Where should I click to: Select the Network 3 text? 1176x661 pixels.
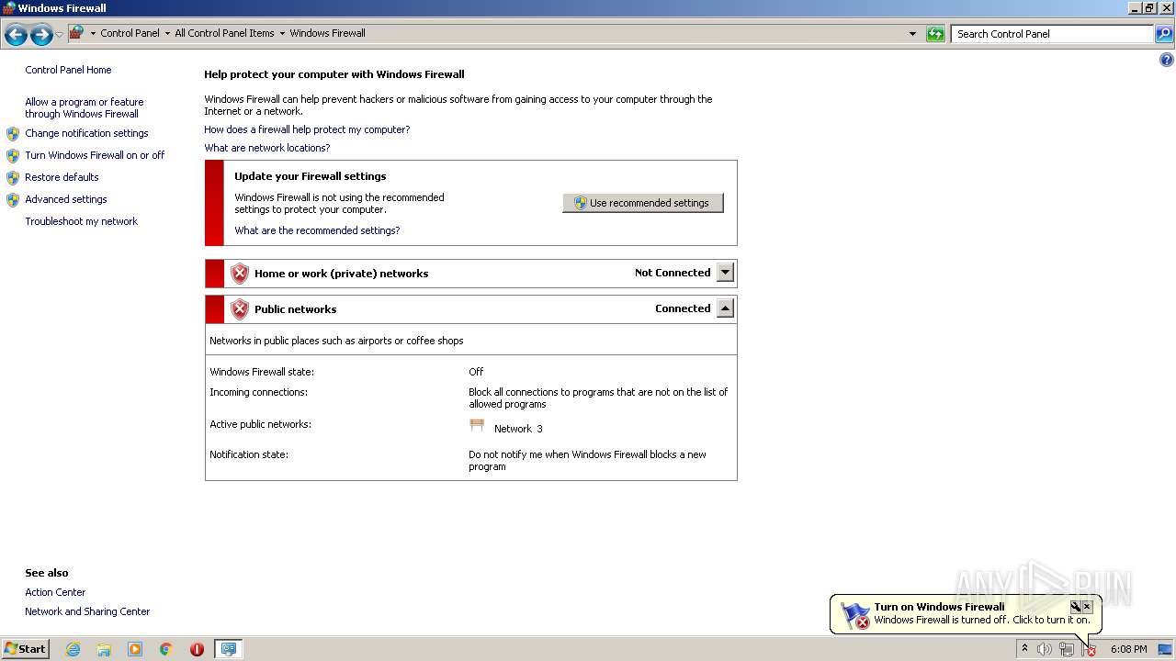coord(518,429)
